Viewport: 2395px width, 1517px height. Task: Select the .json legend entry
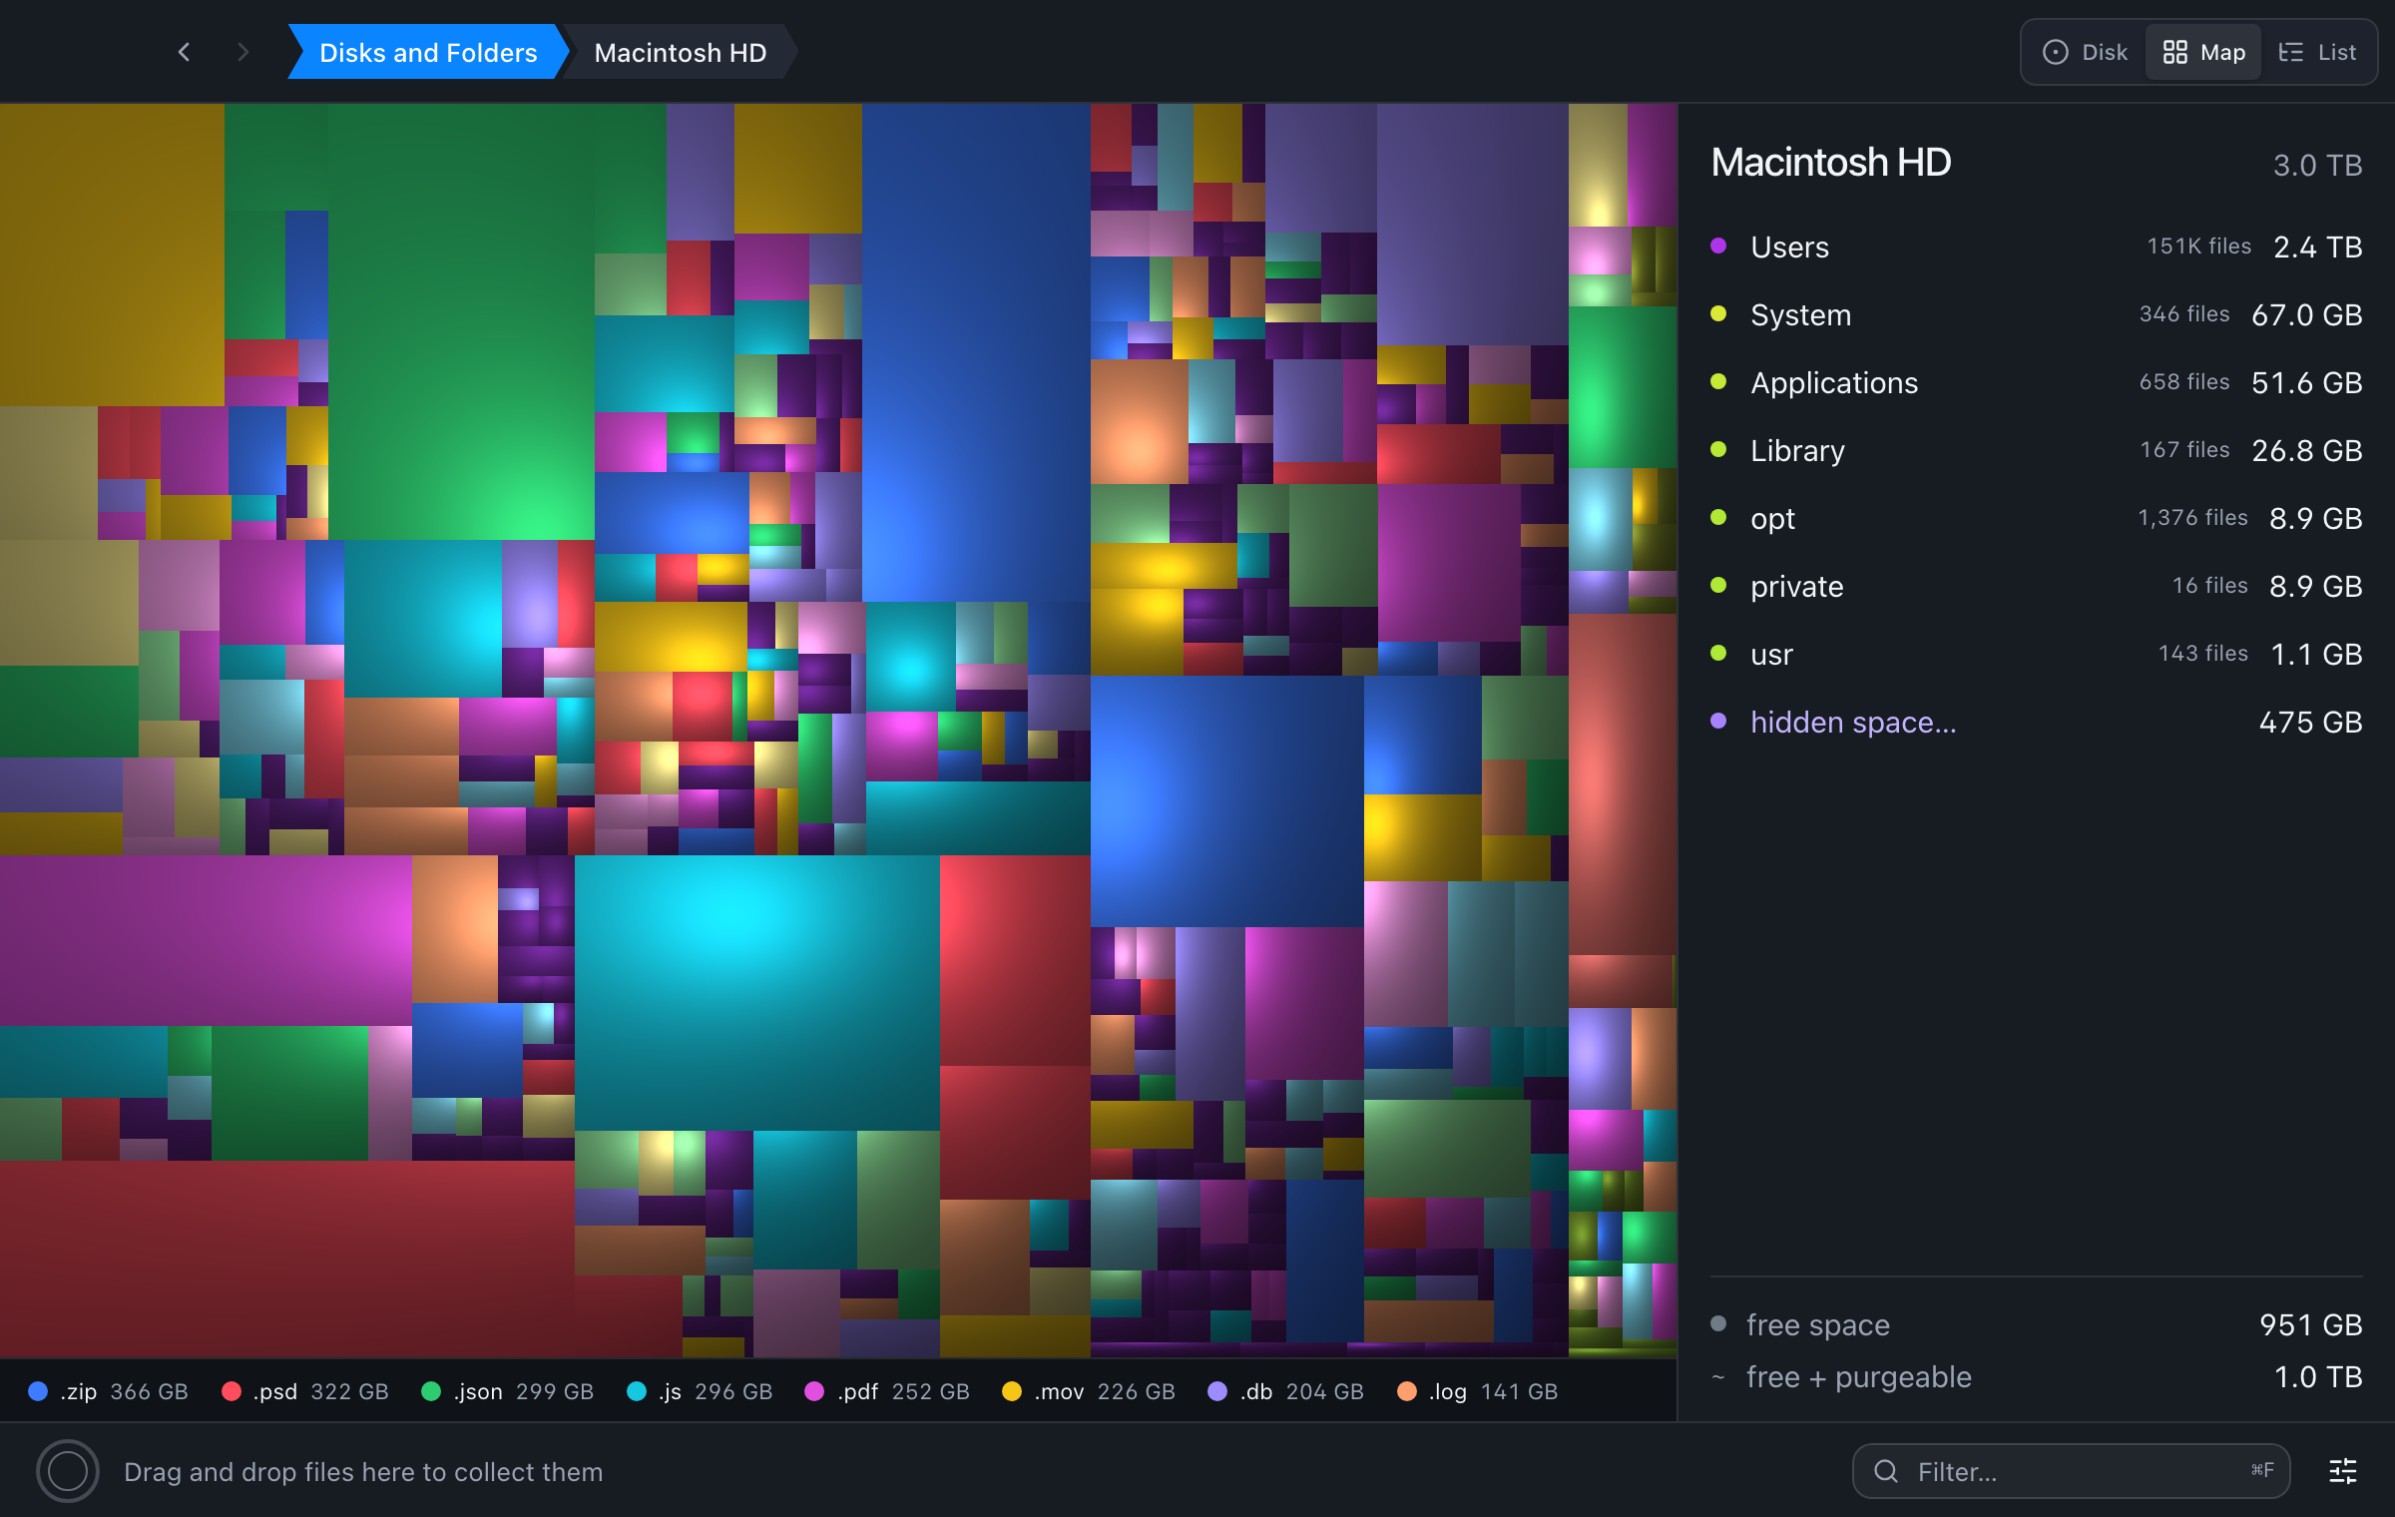click(507, 1391)
